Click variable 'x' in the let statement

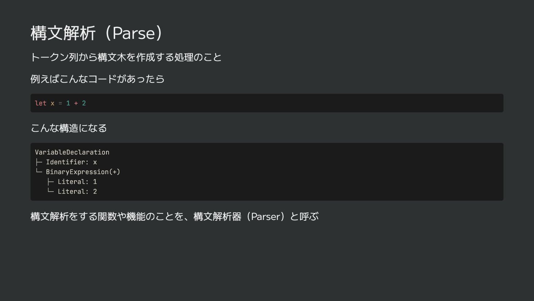[x=52, y=103]
